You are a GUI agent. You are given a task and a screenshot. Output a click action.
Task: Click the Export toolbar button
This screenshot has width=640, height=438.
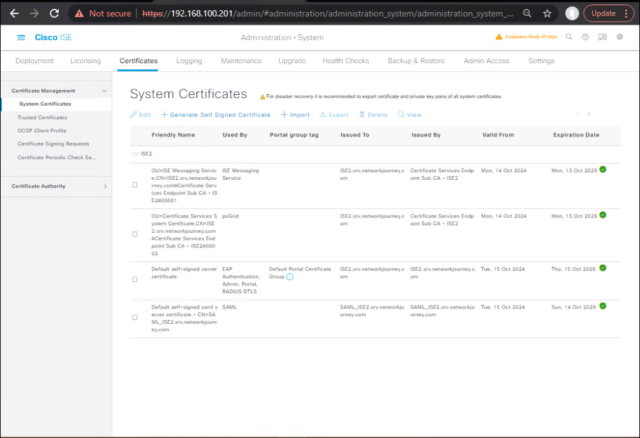334,115
